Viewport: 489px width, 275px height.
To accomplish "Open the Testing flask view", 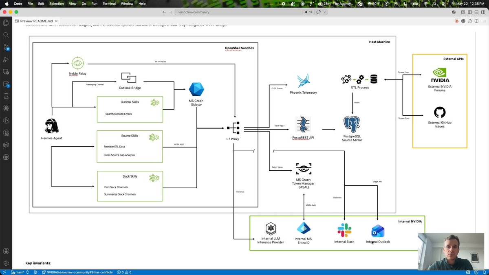I will (6, 96).
